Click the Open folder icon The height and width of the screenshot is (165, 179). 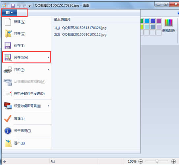8,34
